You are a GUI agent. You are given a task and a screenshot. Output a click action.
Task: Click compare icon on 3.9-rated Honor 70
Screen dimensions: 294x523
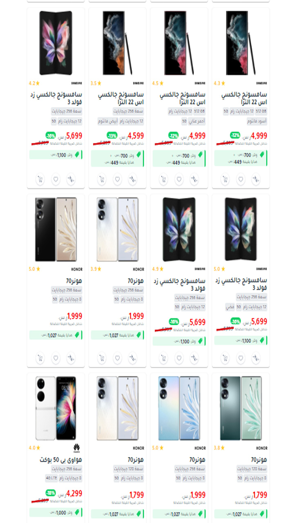[133, 358]
